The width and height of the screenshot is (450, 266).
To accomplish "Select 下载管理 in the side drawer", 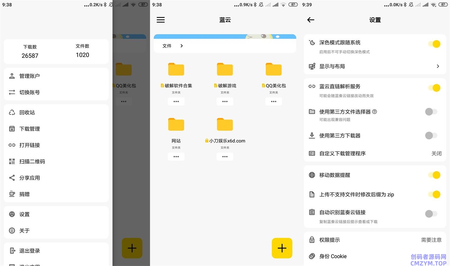I will (29, 129).
